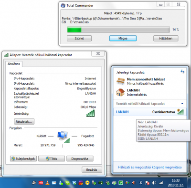Image resolution: width=191 pixels, height=188 pixels.
Task: Send the copy to background with Háttérben
Action: point(166,39)
